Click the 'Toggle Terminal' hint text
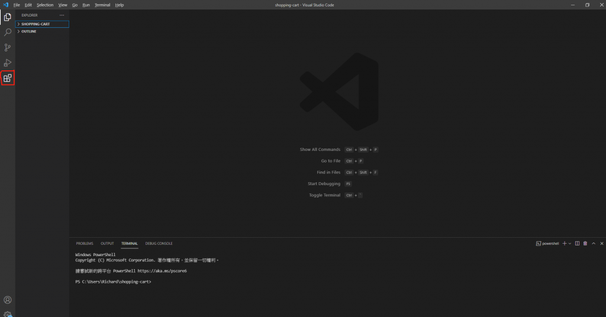 pos(325,195)
